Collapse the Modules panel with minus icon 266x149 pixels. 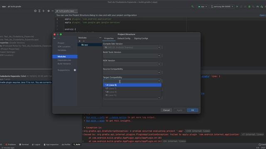point(100,38)
